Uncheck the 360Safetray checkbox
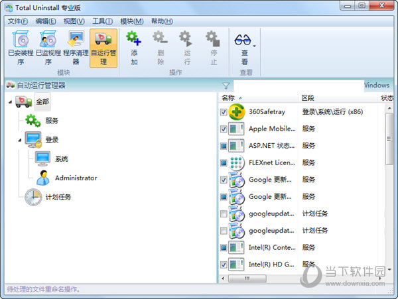Screen dimensions: 398x299 [224, 112]
